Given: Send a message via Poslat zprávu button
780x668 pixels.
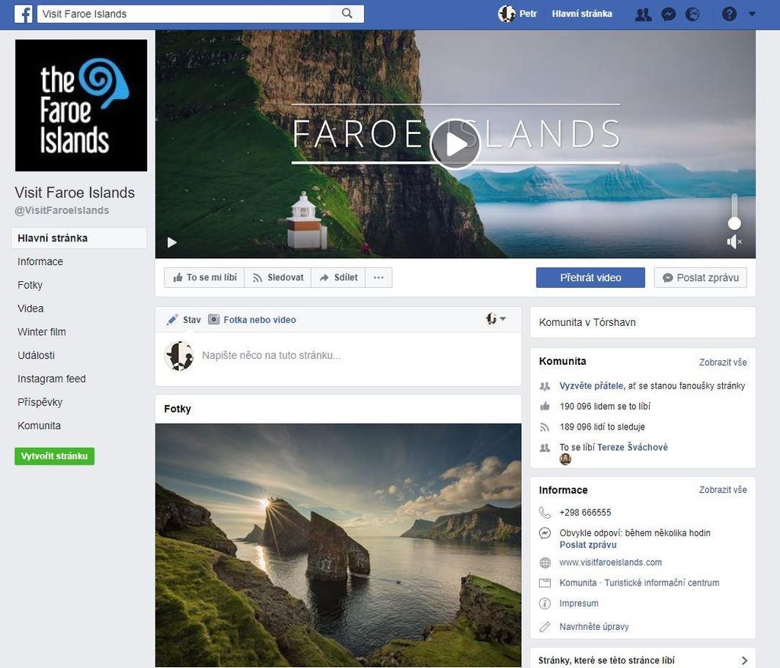Looking at the screenshot, I should pyautogui.click(x=701, y=277).
